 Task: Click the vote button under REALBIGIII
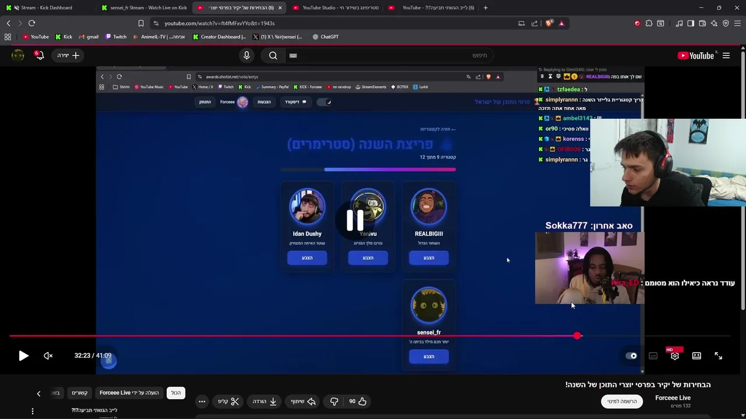[x=429, y=258]
